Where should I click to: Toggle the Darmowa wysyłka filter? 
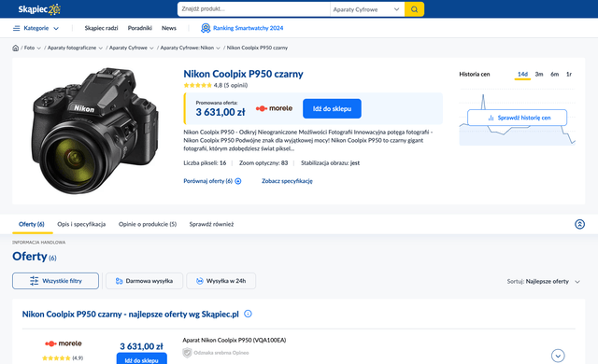pyautogui.click(x=144, y=281)
